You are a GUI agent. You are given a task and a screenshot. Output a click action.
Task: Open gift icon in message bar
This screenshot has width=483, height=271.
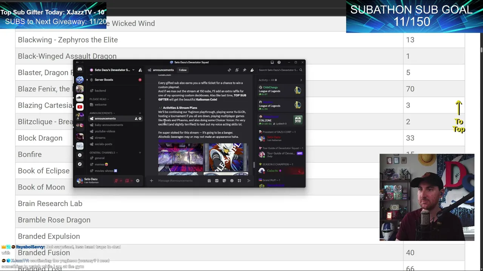tap(209, 181)
